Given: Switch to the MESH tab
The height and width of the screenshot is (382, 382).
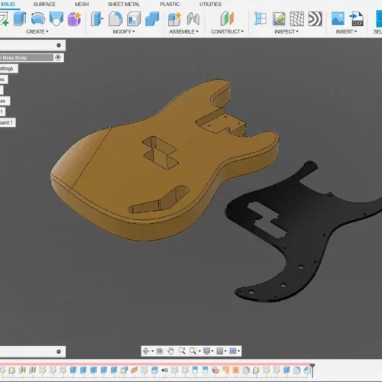Looking at the screenshot, I should tap(82, 5).
